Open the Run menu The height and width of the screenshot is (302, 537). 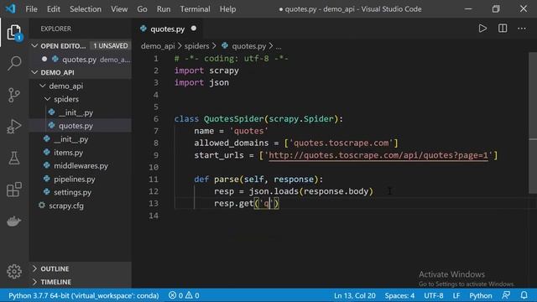click(x=164, y=9)
